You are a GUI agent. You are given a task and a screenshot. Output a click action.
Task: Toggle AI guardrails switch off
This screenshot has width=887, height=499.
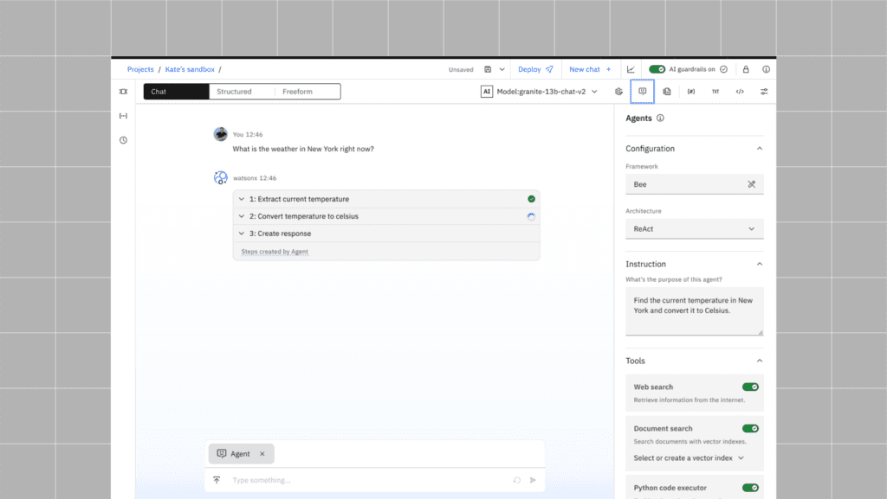pos(657,69)
